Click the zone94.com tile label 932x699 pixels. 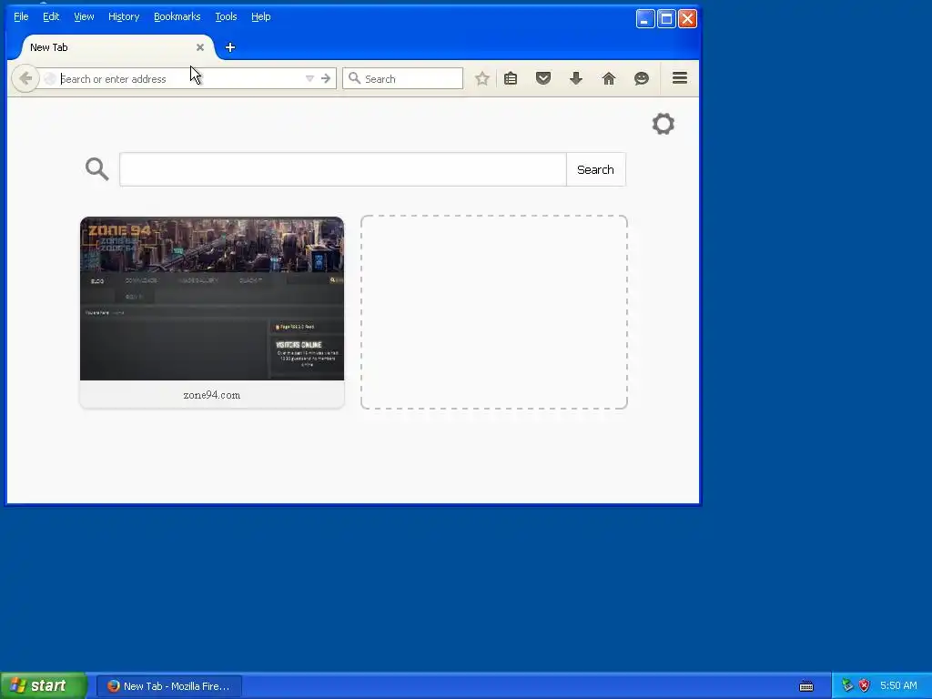point(212,395)
